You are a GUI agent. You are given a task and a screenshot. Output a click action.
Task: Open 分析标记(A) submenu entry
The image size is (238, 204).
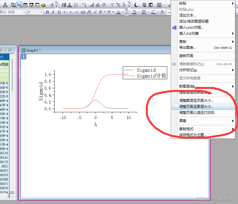pyautogui.click(x=203, y=70)
